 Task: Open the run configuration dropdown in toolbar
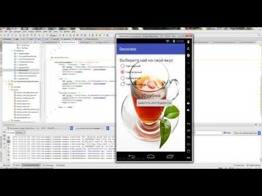click(53, 35)
